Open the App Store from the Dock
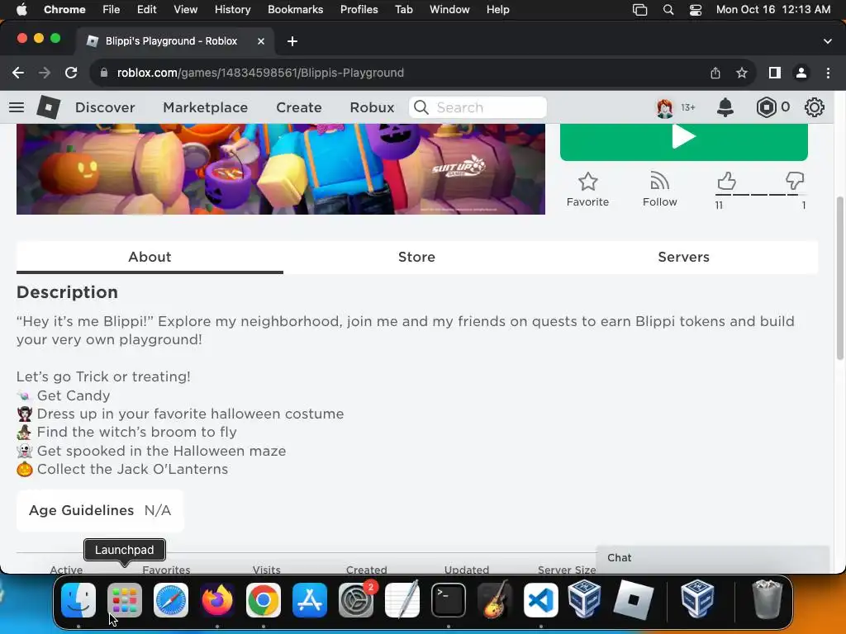The width and height of the screenshot is (846, 634). pos(310,600)
